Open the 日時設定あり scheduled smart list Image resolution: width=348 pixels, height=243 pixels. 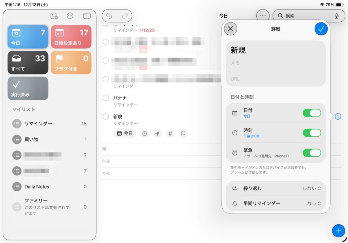[71, 37]
